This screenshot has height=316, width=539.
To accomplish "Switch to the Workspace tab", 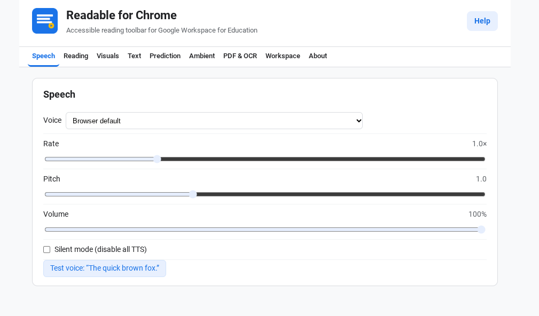I will tap(283, 56).
